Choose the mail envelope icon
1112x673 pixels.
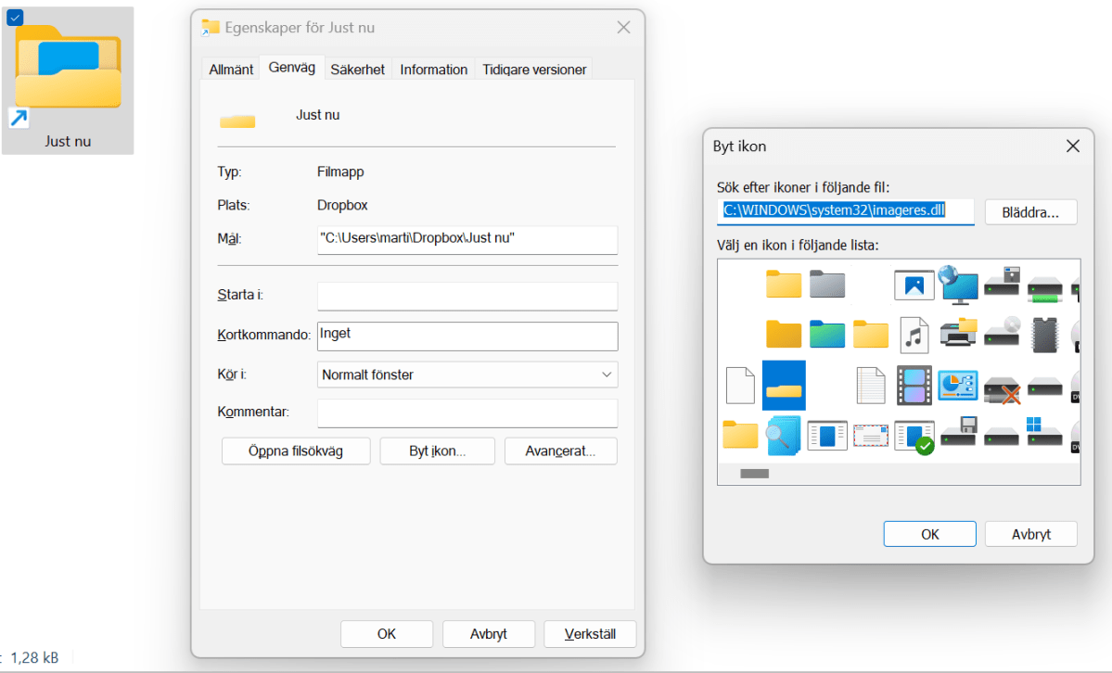871,436
